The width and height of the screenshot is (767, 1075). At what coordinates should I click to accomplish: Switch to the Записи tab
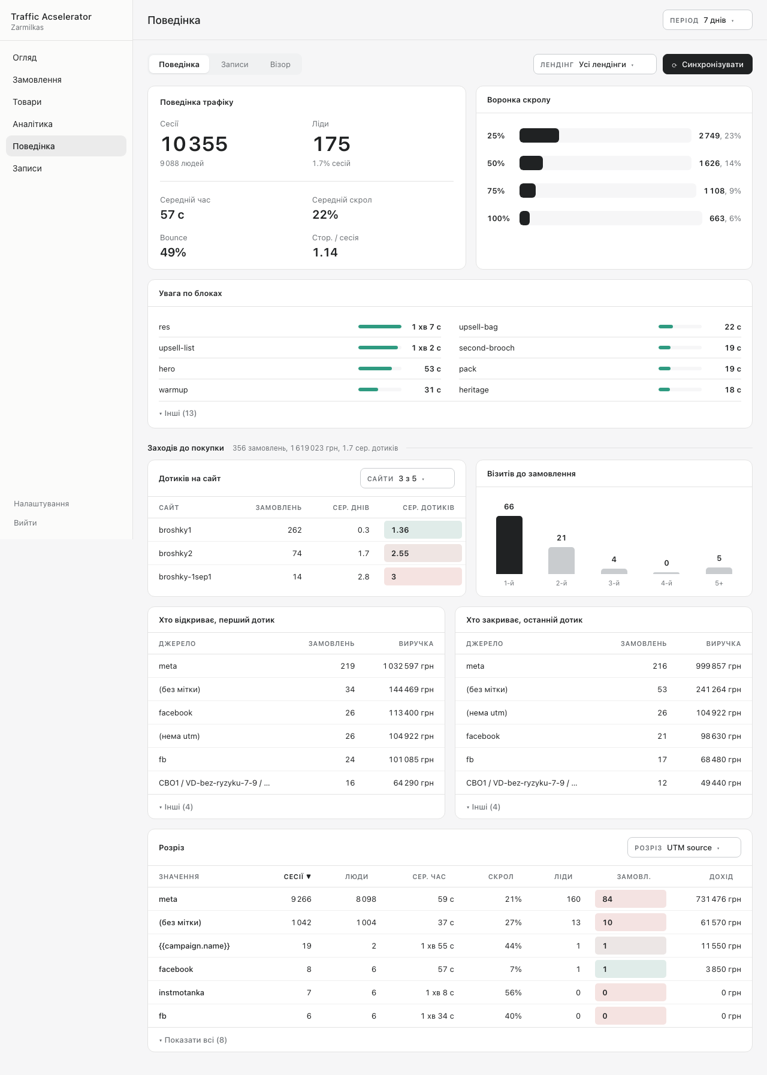point(234,65)
